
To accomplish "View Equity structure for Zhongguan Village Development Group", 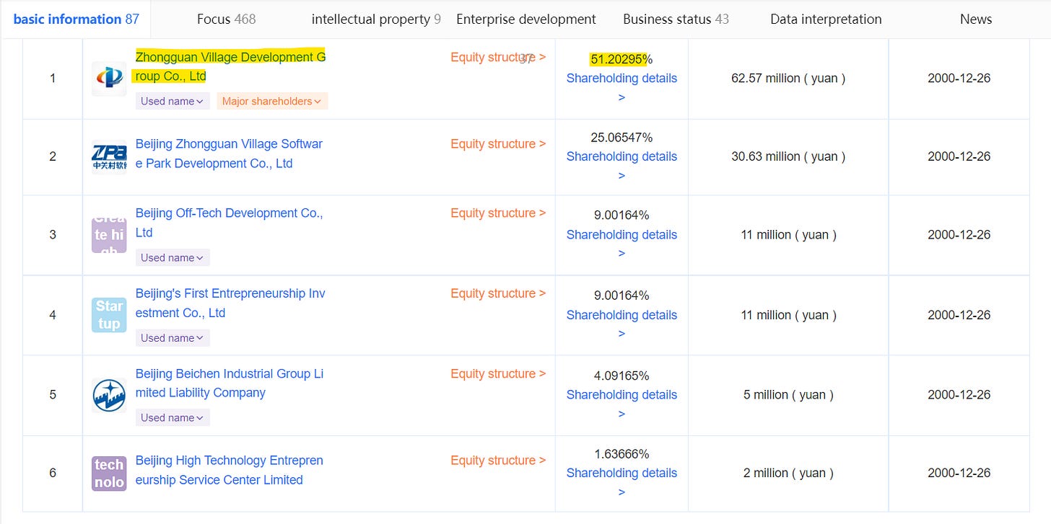I will [498, 57].
